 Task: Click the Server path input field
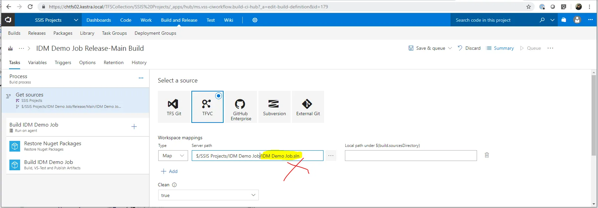257,156
